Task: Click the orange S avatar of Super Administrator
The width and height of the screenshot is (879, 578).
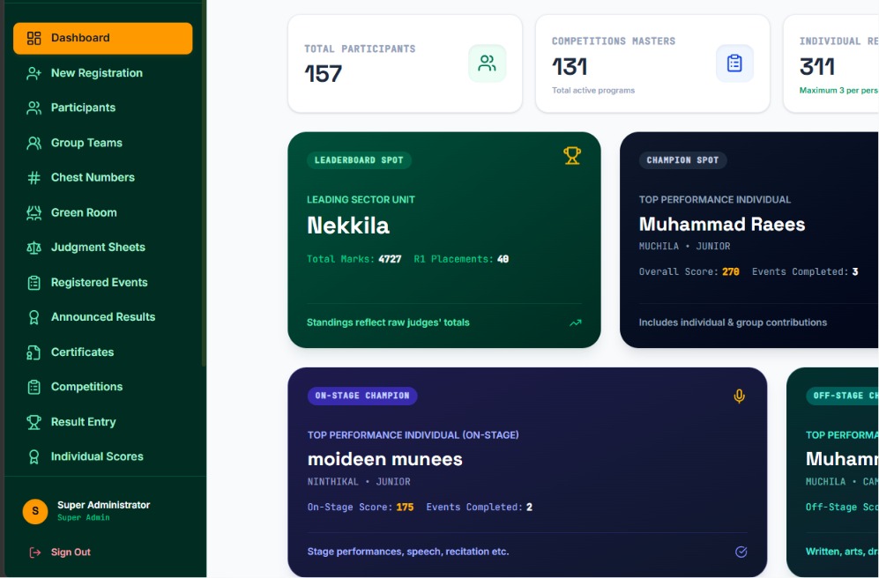Action: click(34, 511)
